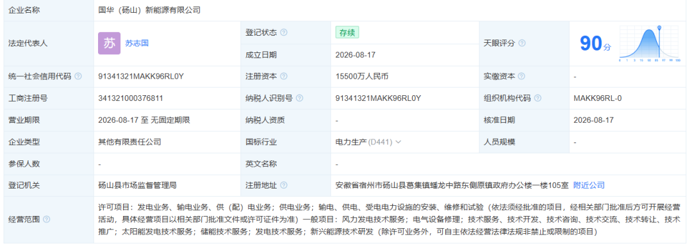Select 登记机关 value 砀山县市场监督管理局
The height and width of the screenshot is (246, 692).
138,185
